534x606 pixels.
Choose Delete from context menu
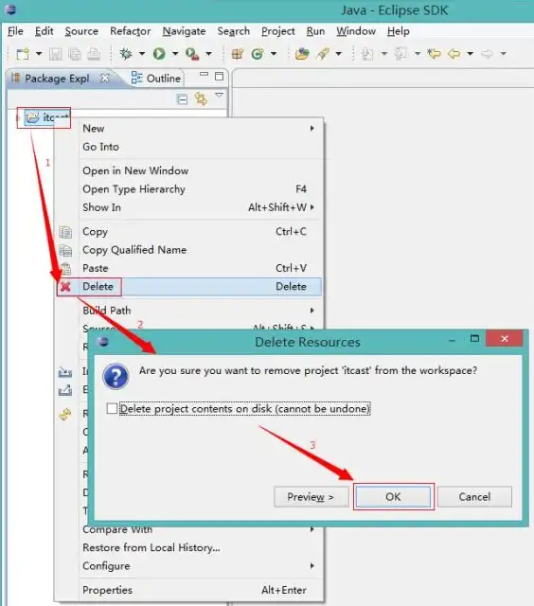(189, 287)
